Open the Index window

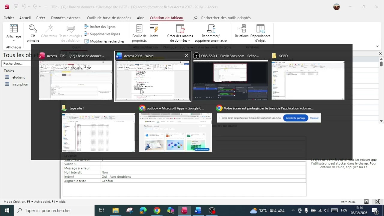[154, 31]
